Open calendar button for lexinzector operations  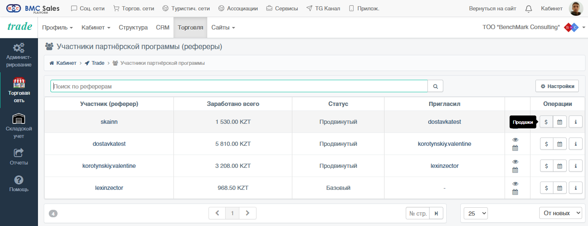point(560,188)
